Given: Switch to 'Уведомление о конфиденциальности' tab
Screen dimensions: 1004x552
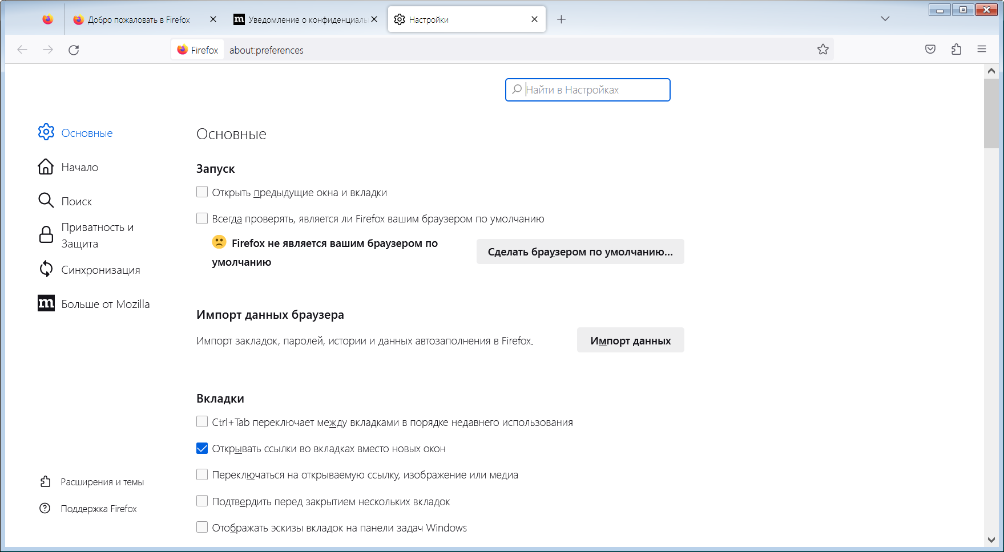Looking at the screenshot, I should [x=307, y=19].
